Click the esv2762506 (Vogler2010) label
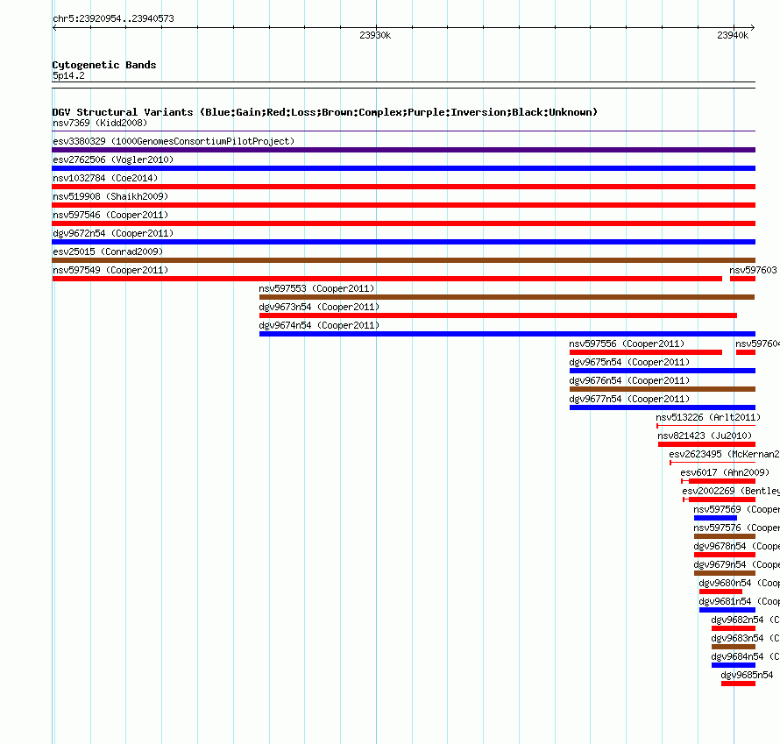 point(113,159)
